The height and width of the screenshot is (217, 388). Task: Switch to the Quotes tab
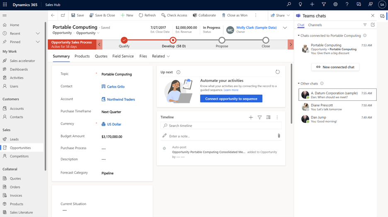(x=101, y=56)
